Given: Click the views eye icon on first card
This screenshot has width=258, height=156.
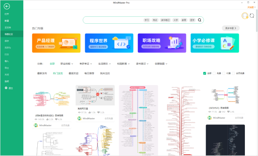Looking at the screenshot, I should (36, 119).
